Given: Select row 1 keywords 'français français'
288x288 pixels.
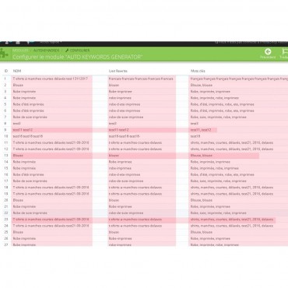Looking at the screenshot, I should click(x=239, y=79).
